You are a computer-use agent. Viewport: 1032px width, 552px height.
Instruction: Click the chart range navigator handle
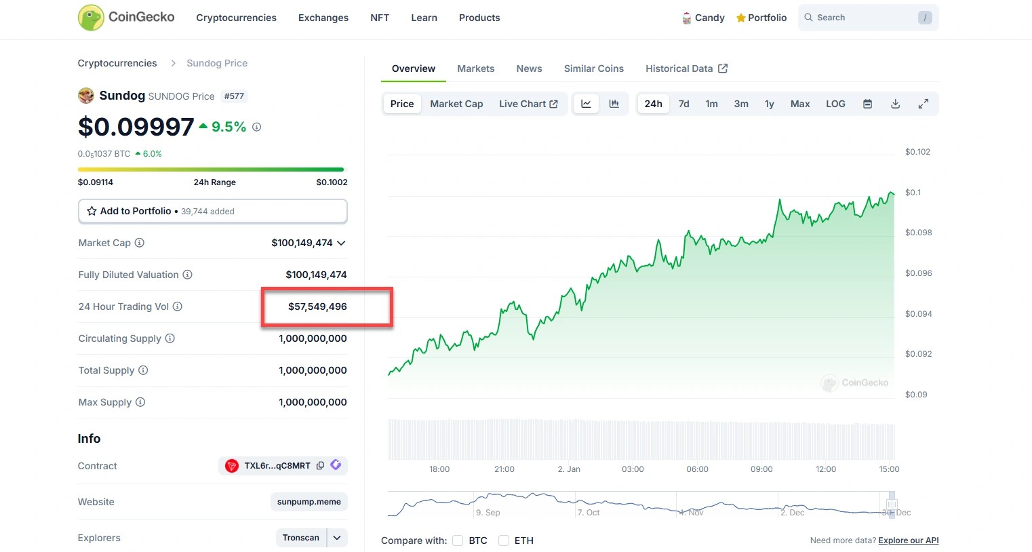892,504
